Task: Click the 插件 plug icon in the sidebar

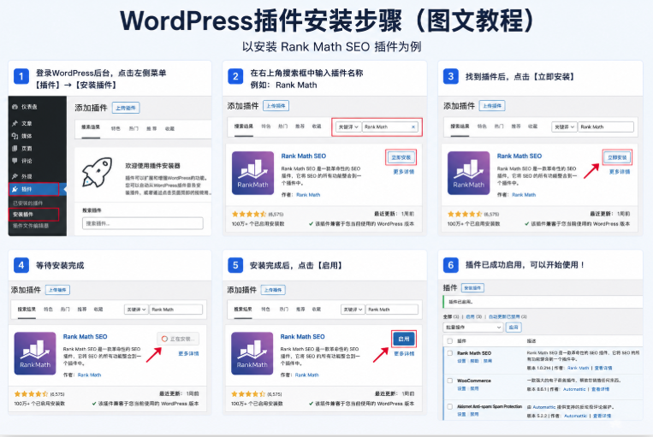Action: click(15, 189)
